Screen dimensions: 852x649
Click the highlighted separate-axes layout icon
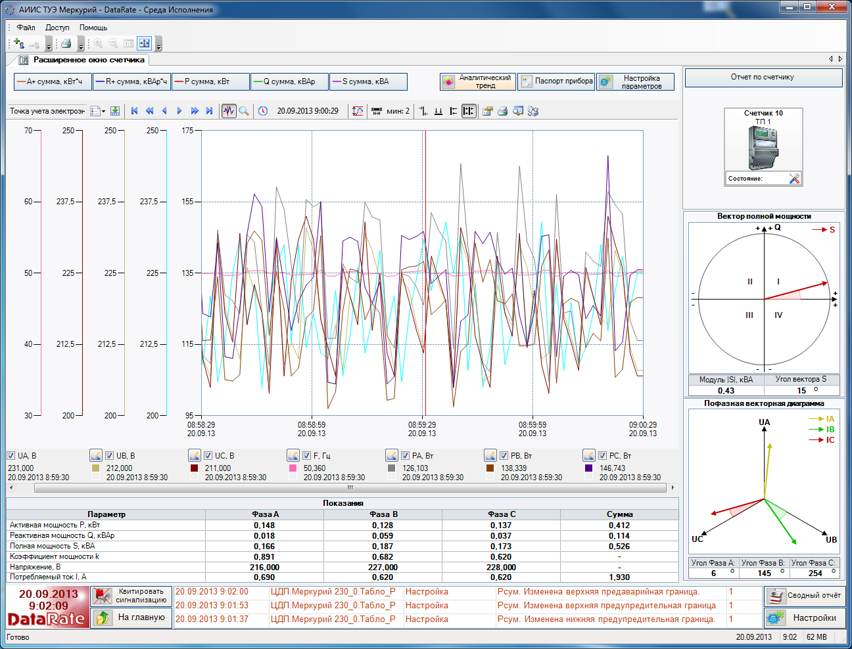pyautogui.click(x=469, y=111)
